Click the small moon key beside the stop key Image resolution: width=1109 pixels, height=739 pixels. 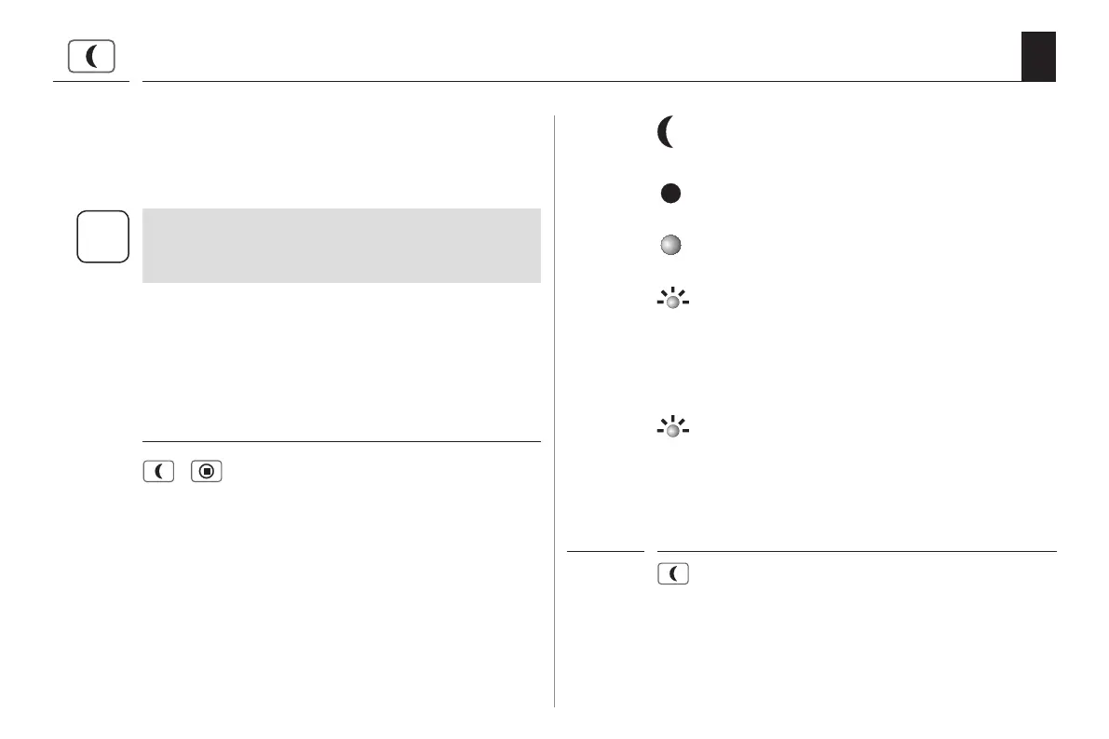tap(159, 472)
